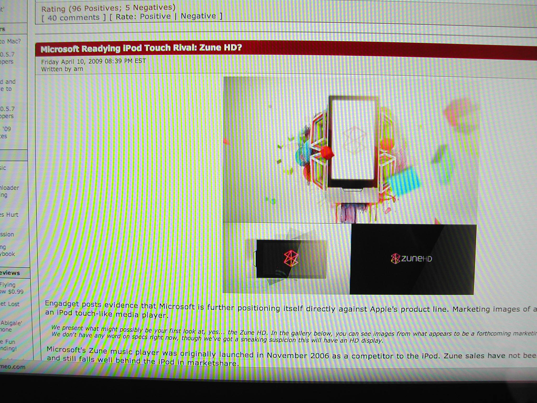Open sidebar link ending 'to Mac?'
The width and height of the screenshot is (537, 403).
point(10,41)
